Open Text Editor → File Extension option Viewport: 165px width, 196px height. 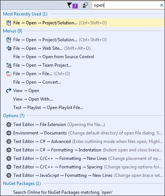tap(83, 125)
